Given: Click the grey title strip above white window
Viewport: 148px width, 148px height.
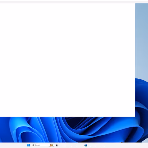Looking at the screenshot, I should tap(74, 2).
